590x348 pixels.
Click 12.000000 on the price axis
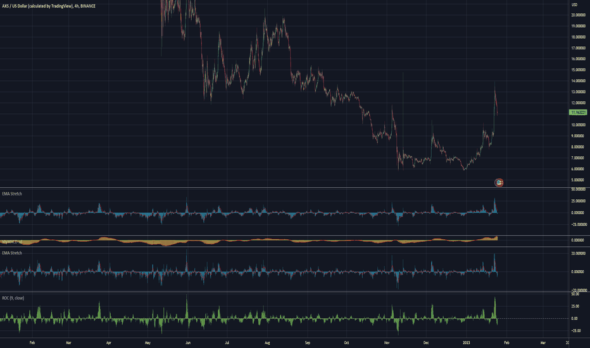[579, 103]
